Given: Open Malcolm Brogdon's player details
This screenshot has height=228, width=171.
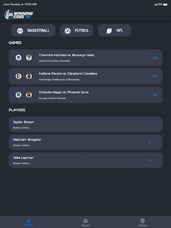Looking at the screenshot, I should tap(85, 142).
